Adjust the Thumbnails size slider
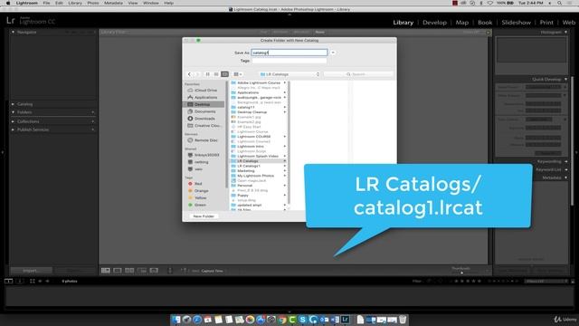Viewport: 579px width, 326px height. 461,273
